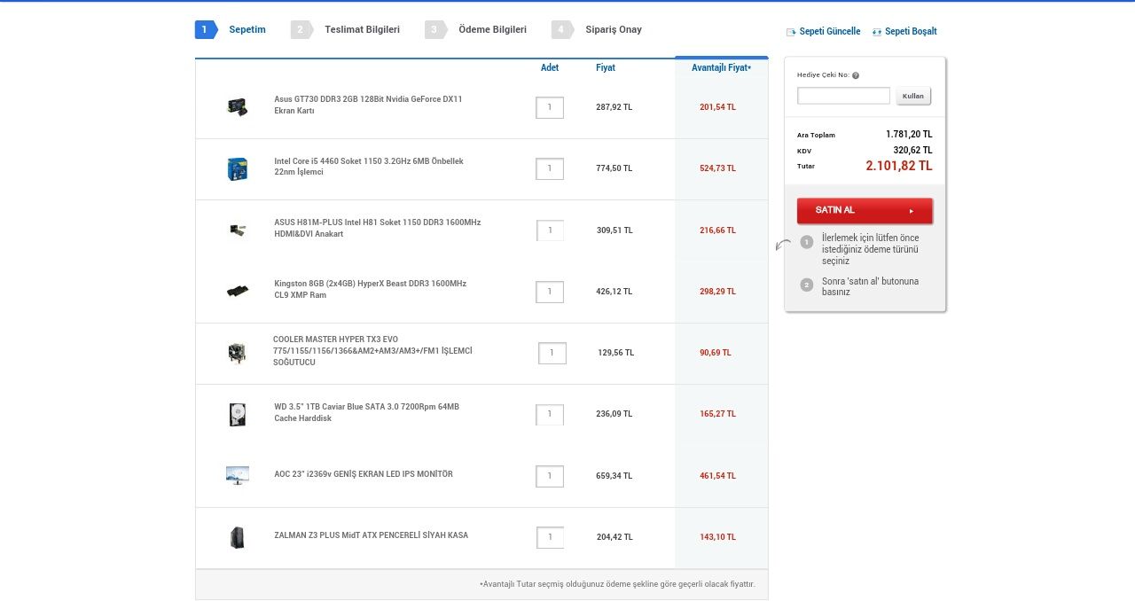The height and width of the screenshot is (601, 1135).
Task: Go to the Ödeme Bilgileri step
Action: [492, 29]
